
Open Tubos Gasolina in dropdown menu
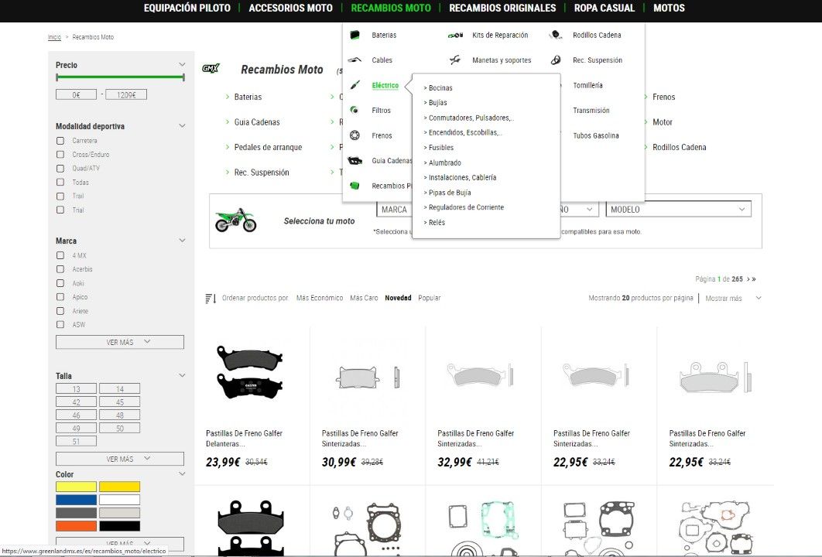[x=595, y=135]
